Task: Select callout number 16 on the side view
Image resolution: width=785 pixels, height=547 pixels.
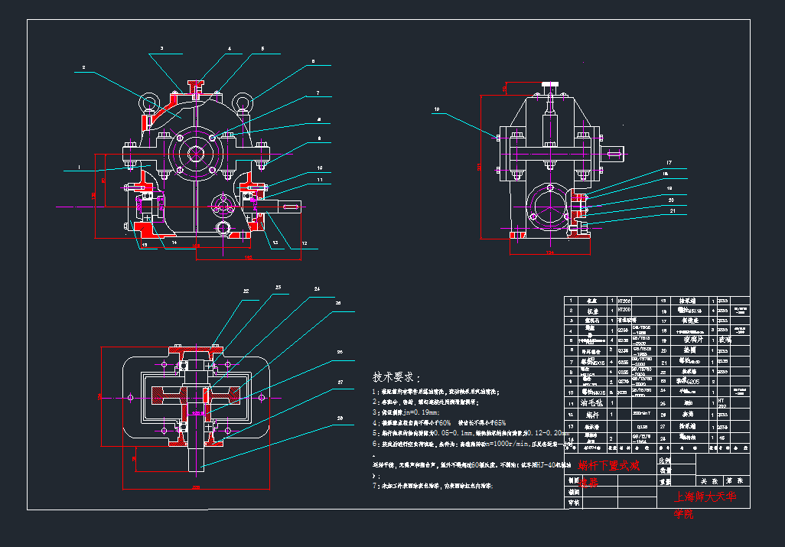Action: (x=438, y=109)
